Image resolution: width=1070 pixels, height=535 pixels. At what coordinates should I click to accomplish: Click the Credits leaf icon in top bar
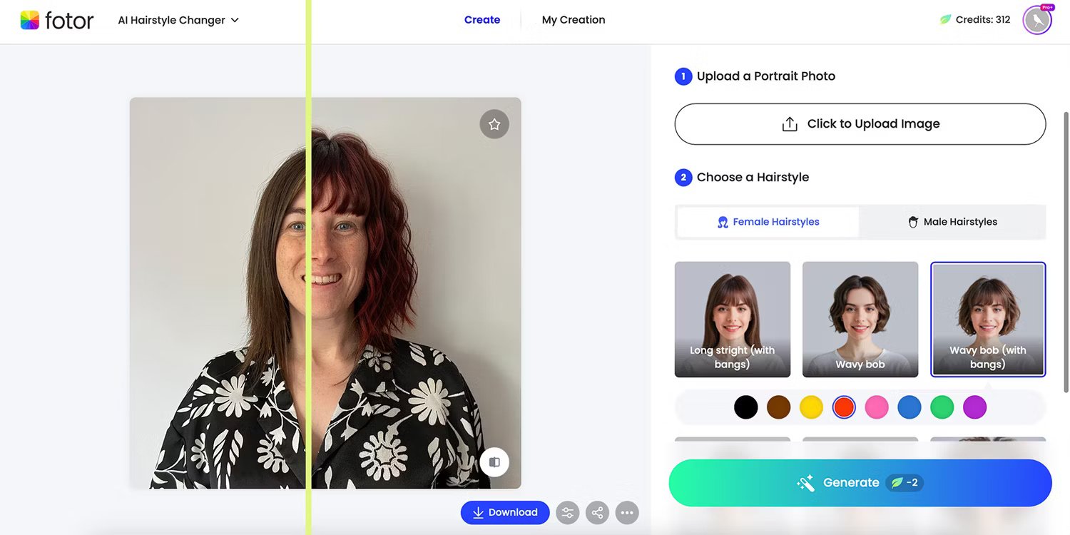(x=946, y=19)
